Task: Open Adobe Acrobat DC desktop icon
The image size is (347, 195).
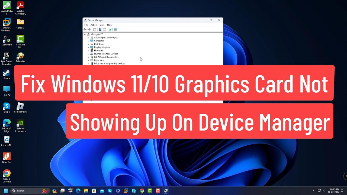Action: (20, 8)
